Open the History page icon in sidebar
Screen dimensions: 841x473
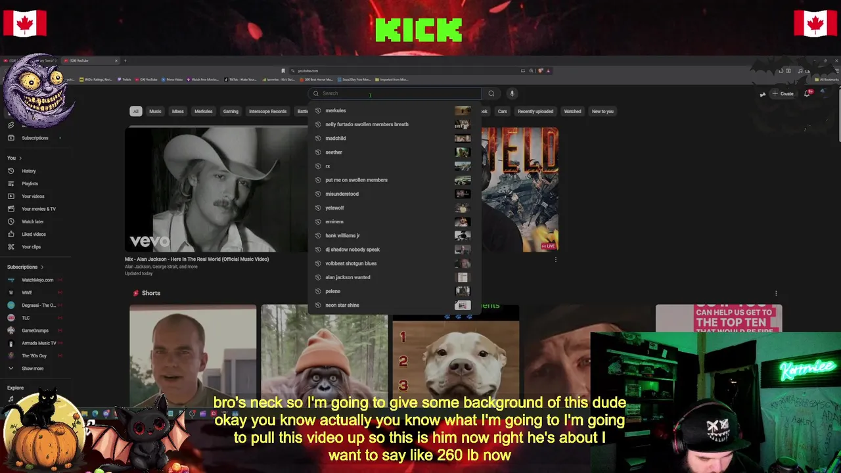pyautogui.click(x=11, y=171)
